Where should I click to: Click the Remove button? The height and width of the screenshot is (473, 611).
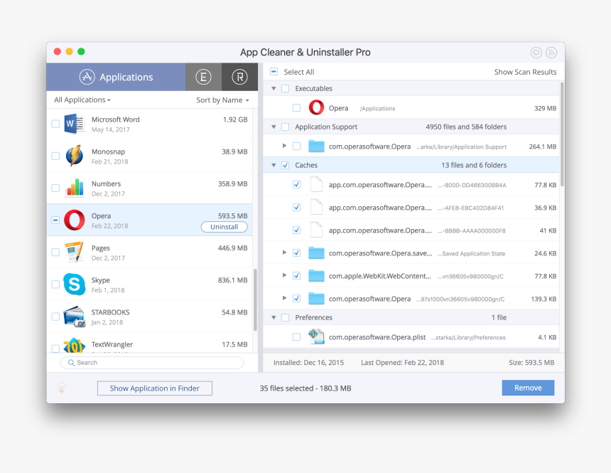tap(528, 388)
